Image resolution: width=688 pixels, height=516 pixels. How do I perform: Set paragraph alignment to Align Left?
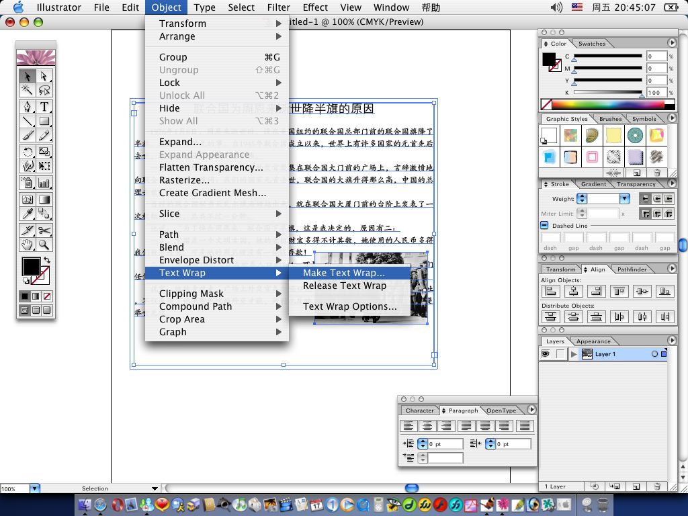[408, 425]
